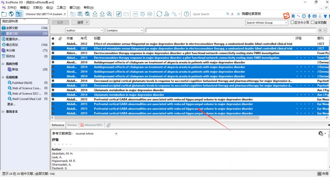The image size is (330, 177).
Task: Open Help question-mark icon
Action: [x=186, y=14]
